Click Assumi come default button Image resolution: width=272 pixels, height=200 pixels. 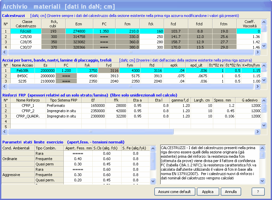pyautogui.click(x=174, y=192)
